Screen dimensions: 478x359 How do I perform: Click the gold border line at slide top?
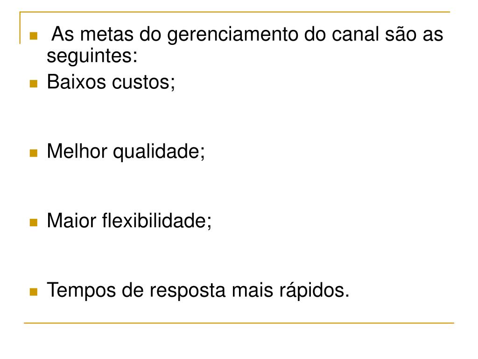pos(235,12)
